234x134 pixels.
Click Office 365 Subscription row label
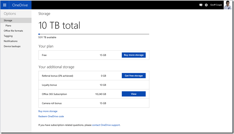tap(55, 94)
